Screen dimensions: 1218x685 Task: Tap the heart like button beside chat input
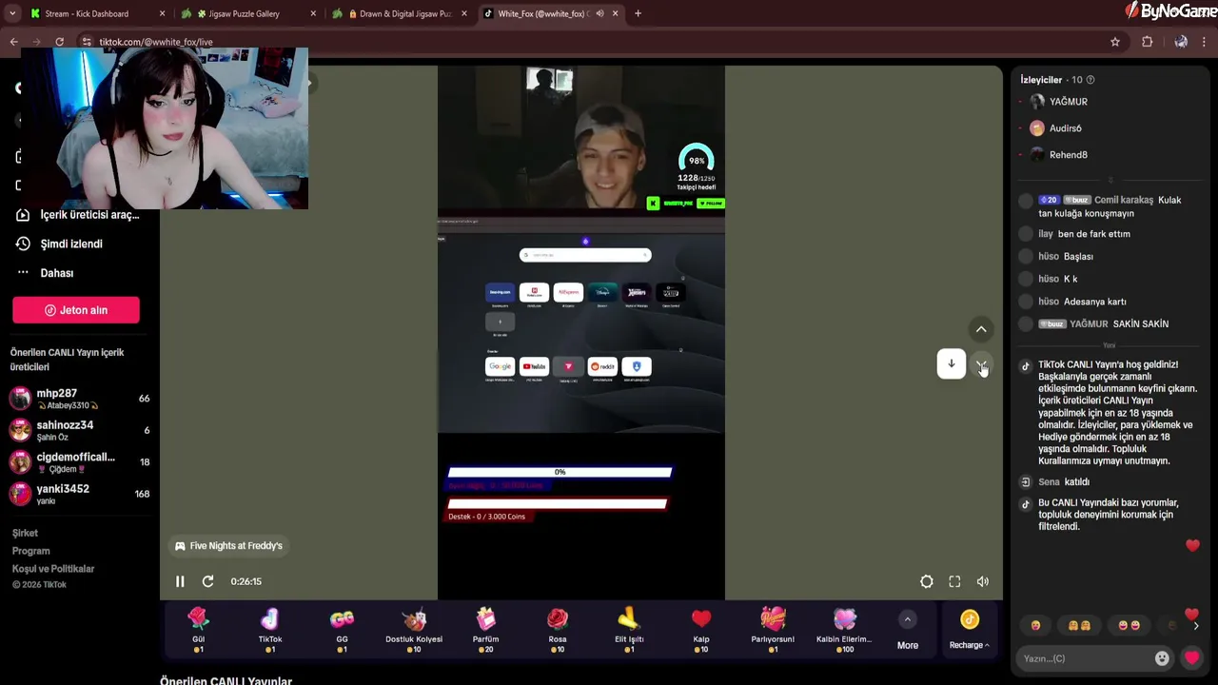(1191, 658)
